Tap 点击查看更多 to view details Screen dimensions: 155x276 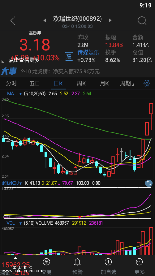(x=24, y=60)
